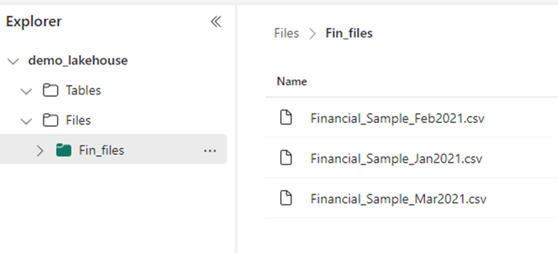Viewport: 558px width, 253px height.
Task: Collapse the Files node chevron
Action: point(26,121)
